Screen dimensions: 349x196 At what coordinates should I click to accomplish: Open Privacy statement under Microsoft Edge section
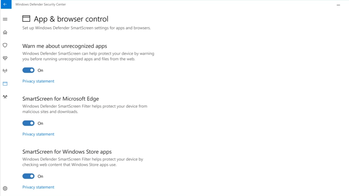tap(38, 134)
